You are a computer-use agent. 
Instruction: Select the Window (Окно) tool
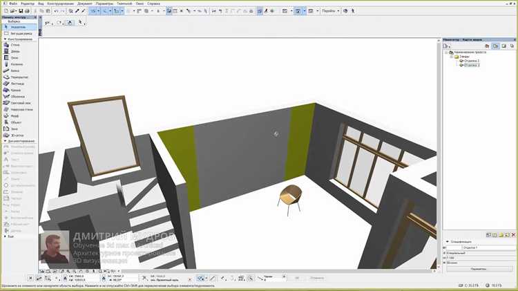tap(19, 57)
